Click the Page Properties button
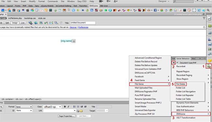The image size is (212, 122). pyautogui.click(x=67, y=116)
